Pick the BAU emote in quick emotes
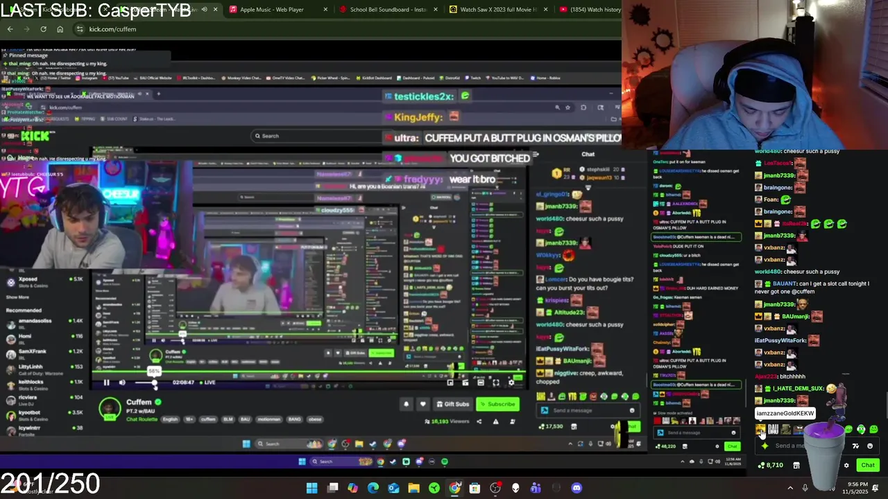The height and width of the screenshot is (499, 888). 773,430
